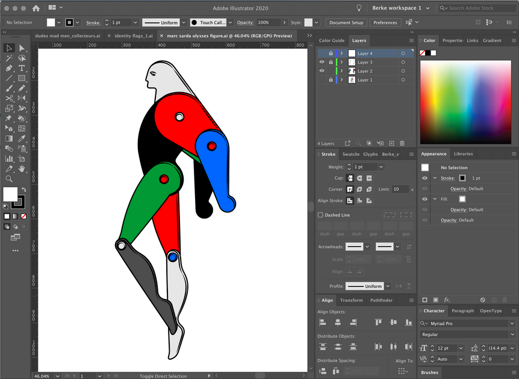519x379 pixels.
Task: Select the Pen tool
Action: pos(9,69)
